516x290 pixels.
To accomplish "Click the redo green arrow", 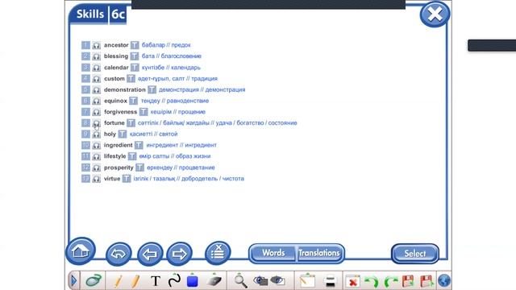I will pyautogui.click(x=390, y=281).
